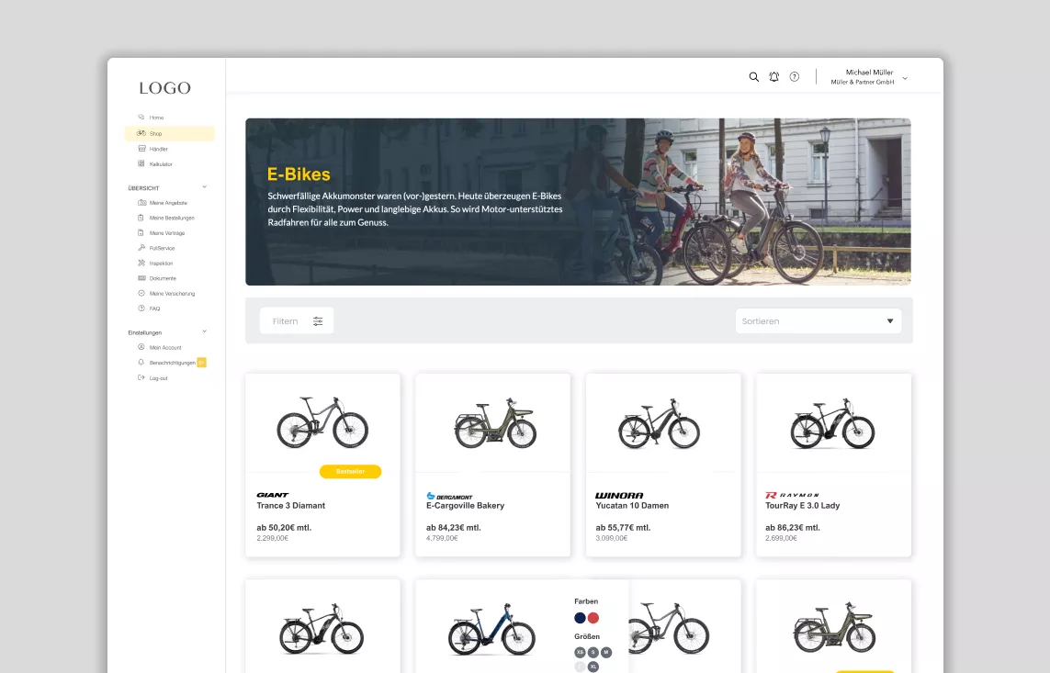Click the Benachrichtigungen bell icon in the sidebar
This screenshot has width=1050, height=673.
pyautogui.click(x=141, y=363)
